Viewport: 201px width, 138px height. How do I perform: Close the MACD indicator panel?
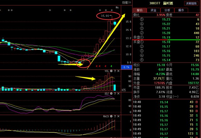(x=118, y=116)
